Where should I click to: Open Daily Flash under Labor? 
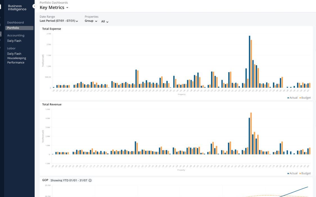[14, 54]
